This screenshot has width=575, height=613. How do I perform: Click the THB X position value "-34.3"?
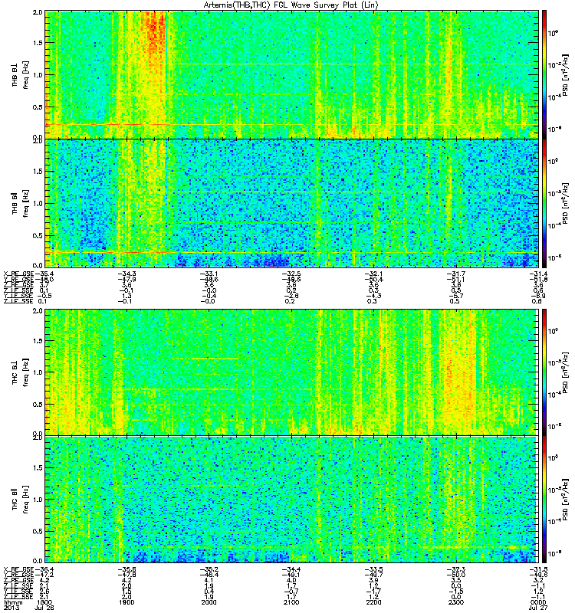127,274
